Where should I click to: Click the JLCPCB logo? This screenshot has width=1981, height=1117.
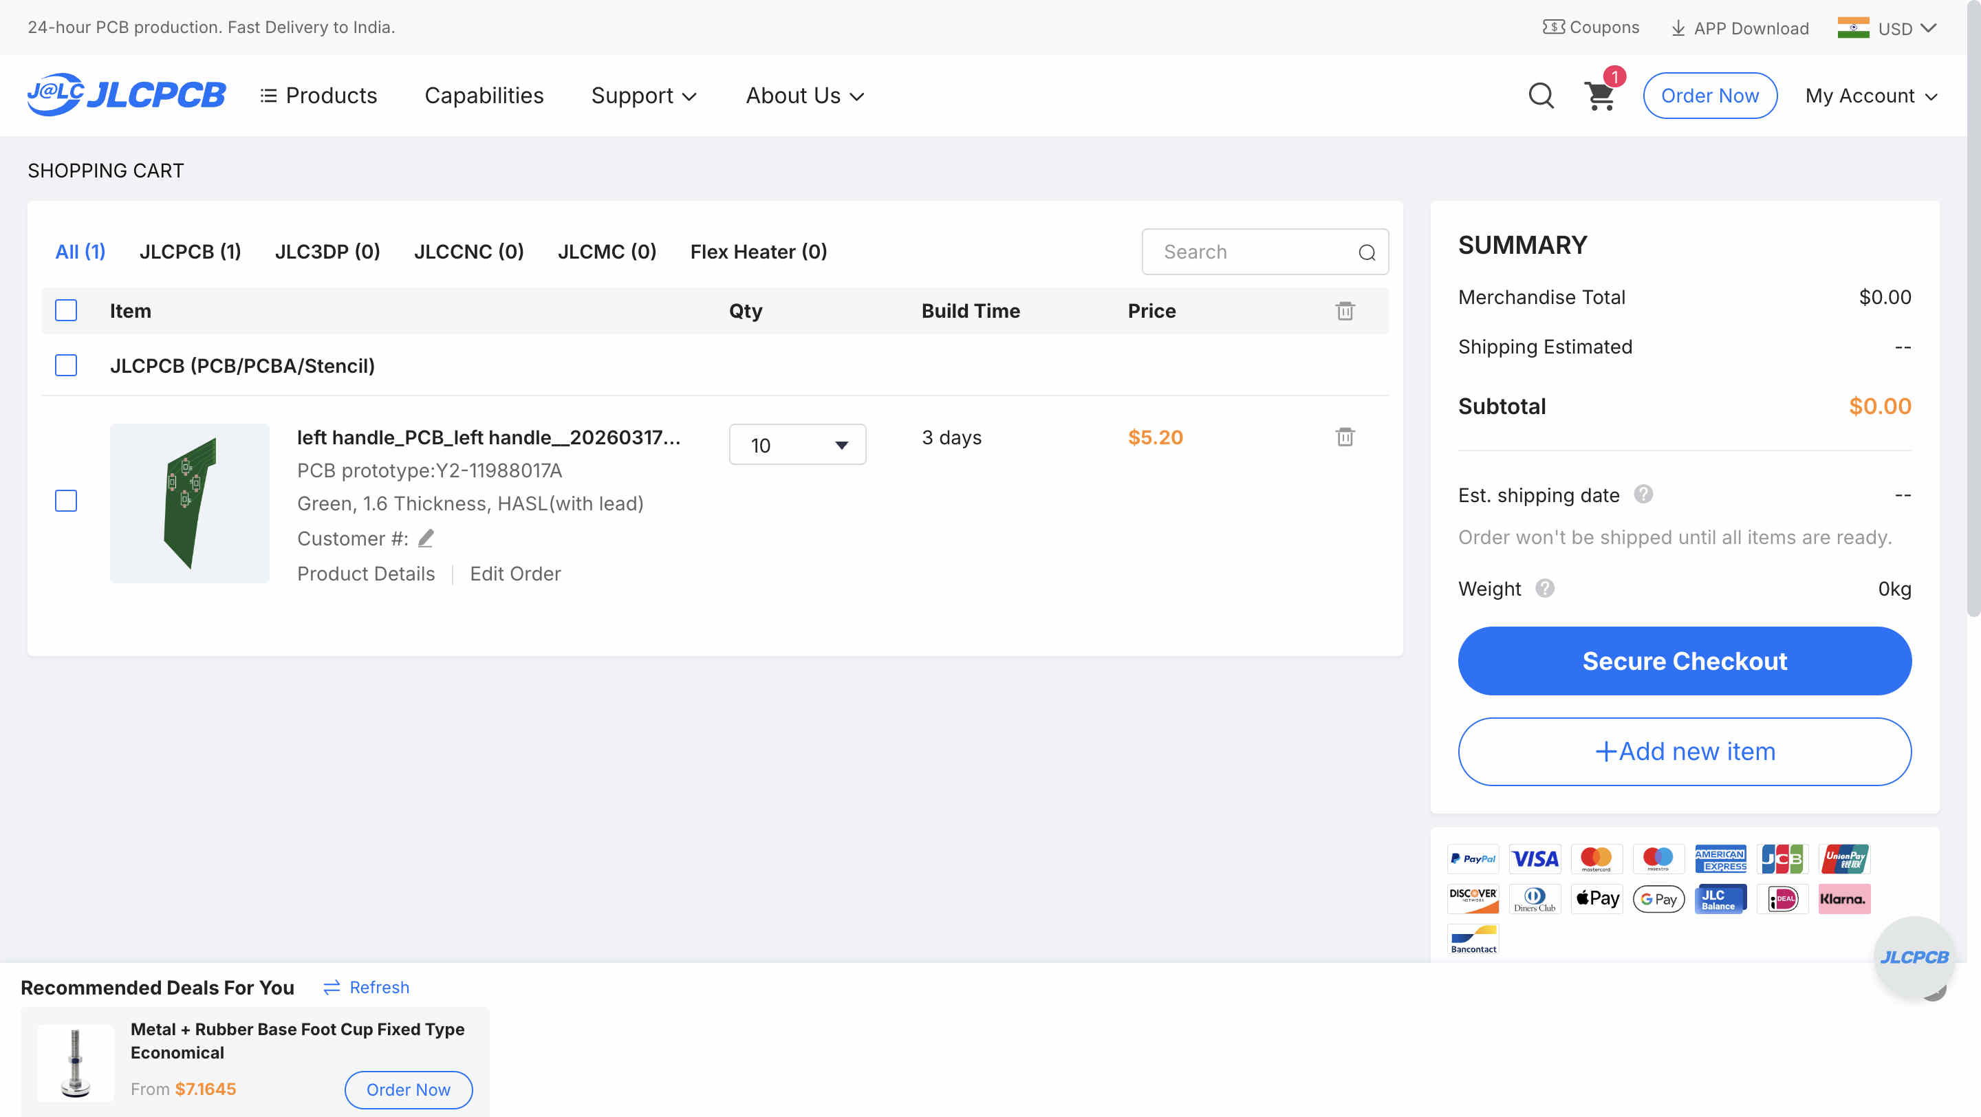coord(127,96)
